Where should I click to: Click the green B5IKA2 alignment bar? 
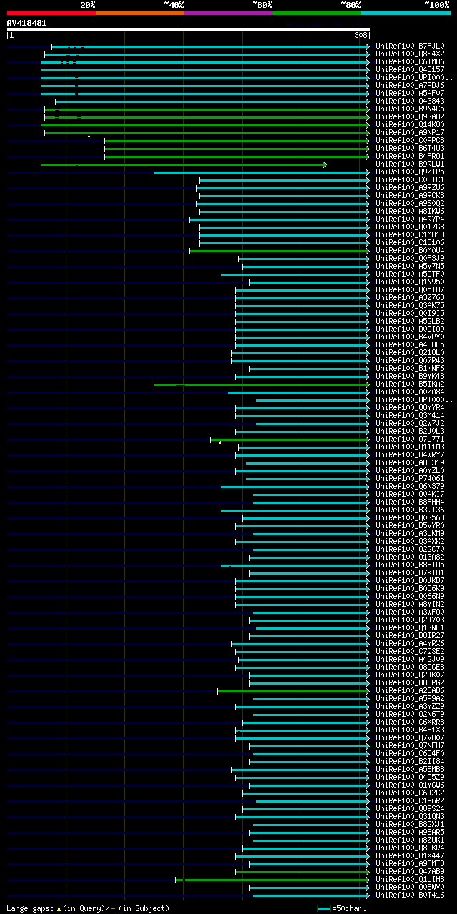(x=261, y=384)
